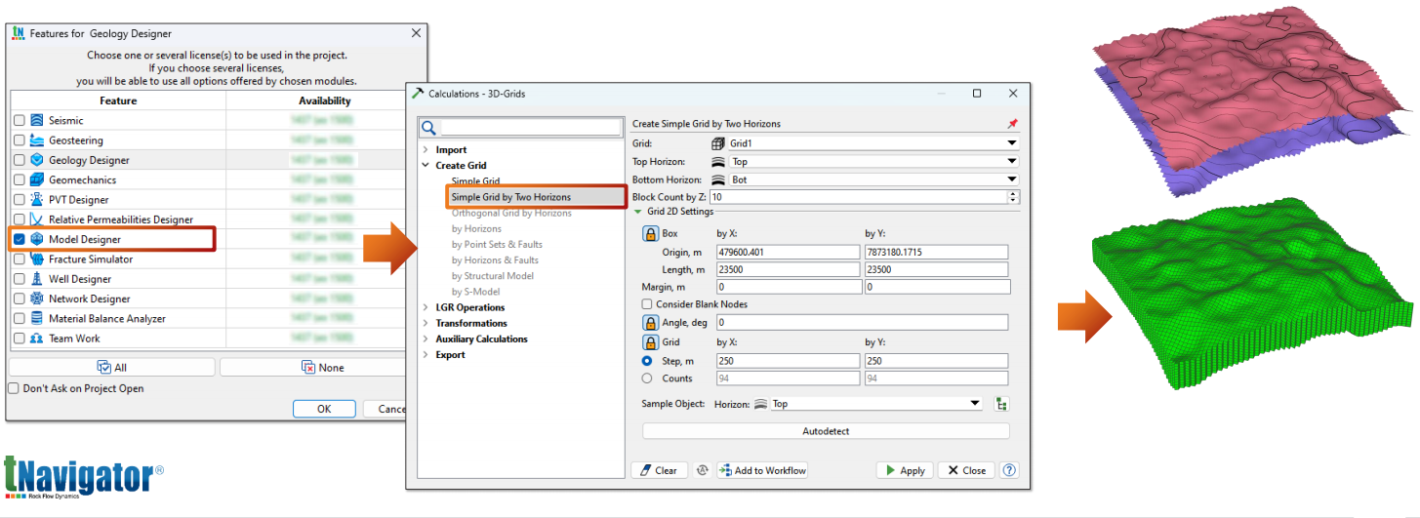Expand the Auxiliary Calculations node

point(426,339)
